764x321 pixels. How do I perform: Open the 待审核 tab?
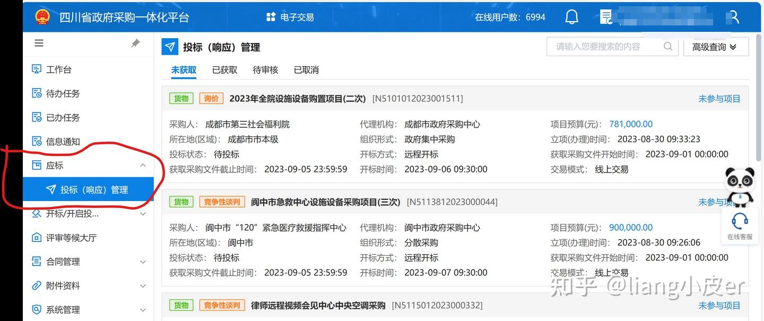265,70
